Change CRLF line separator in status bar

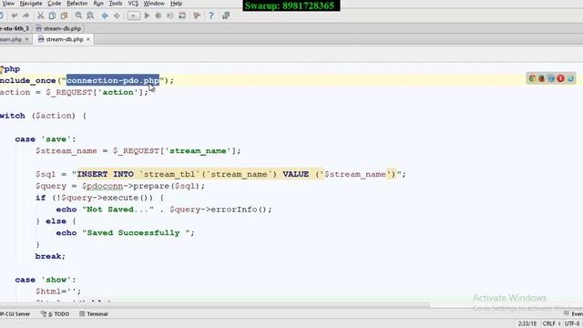551,323
